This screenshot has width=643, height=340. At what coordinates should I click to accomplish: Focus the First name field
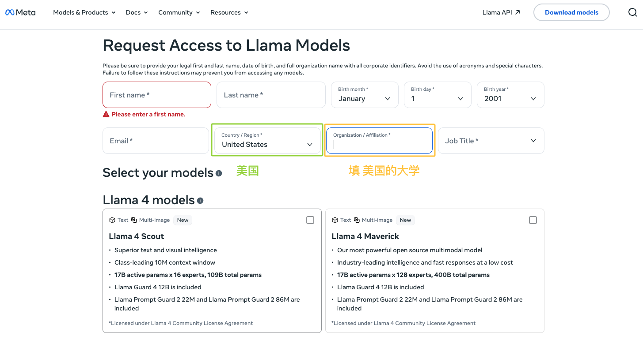coord(157,95)
